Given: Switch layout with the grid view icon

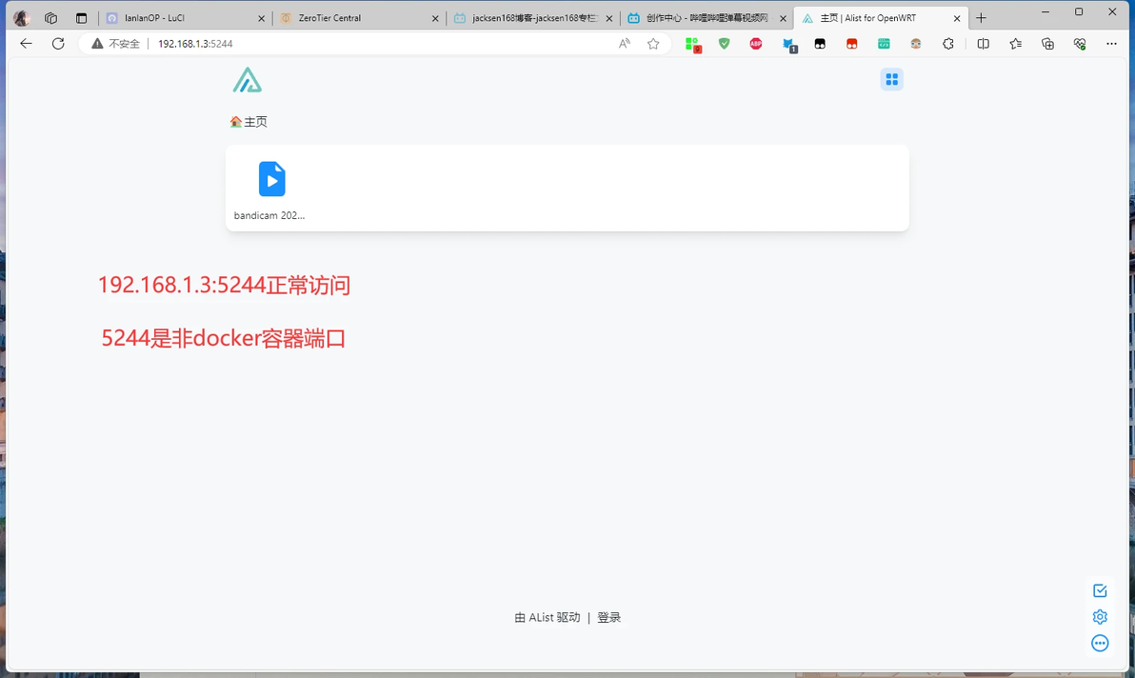Looking at the screenshot, I should pyautogui.click(x=892, y=80).
